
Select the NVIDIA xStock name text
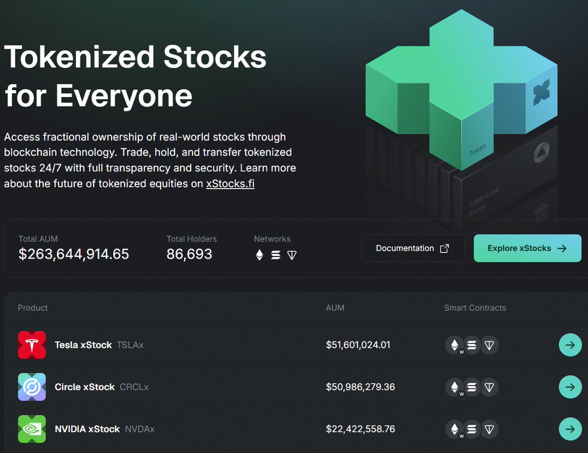[87, 429]
